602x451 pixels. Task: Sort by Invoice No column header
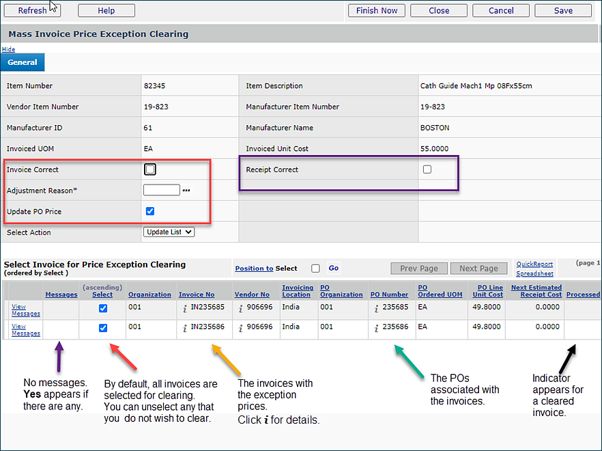[197, 295]
